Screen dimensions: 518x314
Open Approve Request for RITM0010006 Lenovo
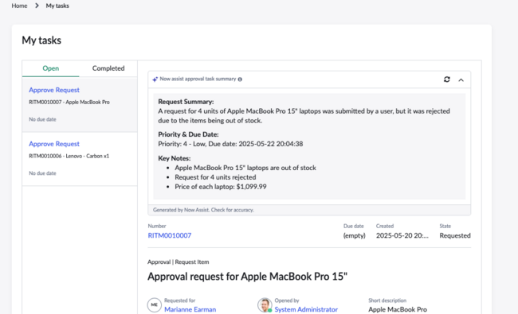tap(54, 144)
